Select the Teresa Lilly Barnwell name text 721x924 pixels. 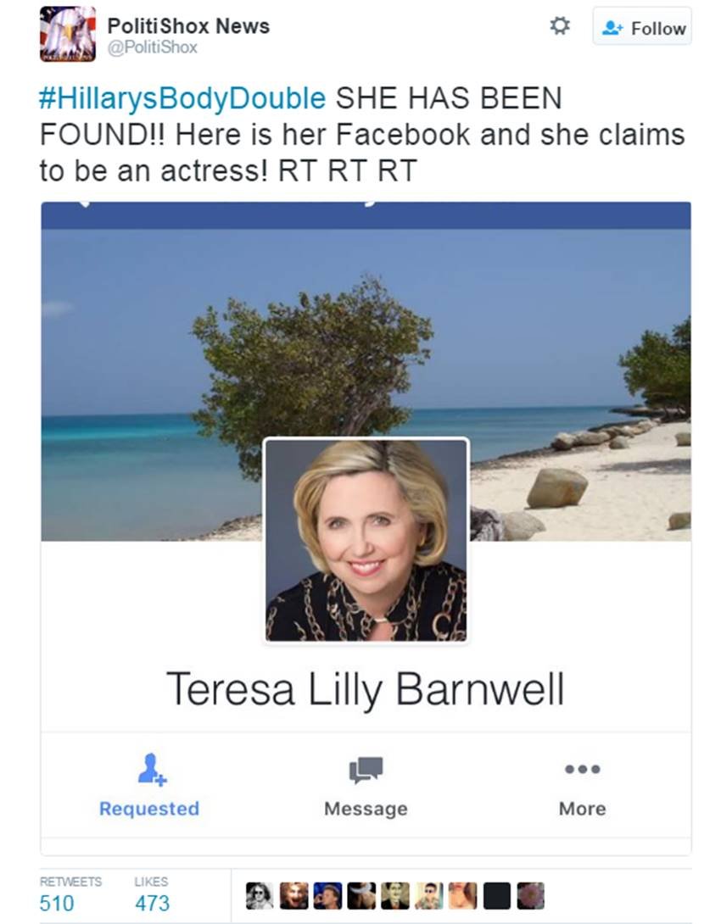366,688
